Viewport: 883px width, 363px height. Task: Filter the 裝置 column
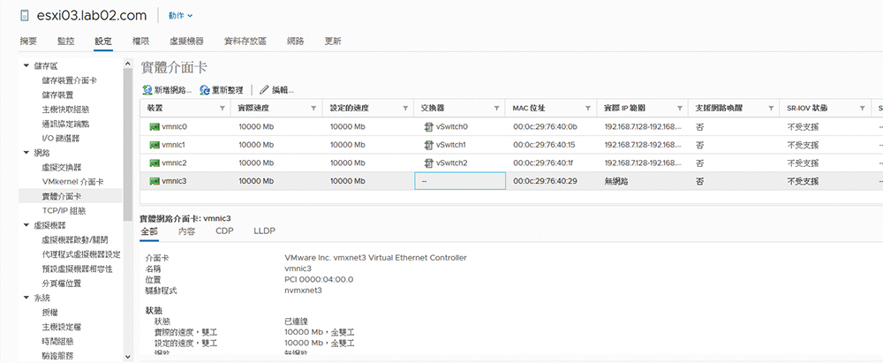[222, 108]
